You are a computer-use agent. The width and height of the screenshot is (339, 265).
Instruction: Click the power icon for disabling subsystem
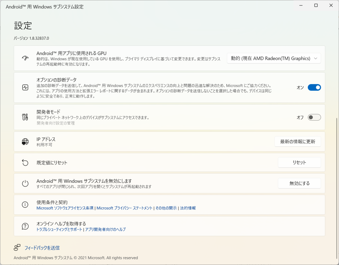tap(25, 183)
